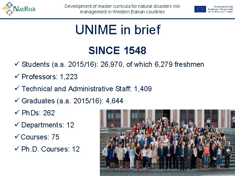Click the 'Co-funded by the Erasmus+' text
This screenshot has height=176, width=235.
tap(220, 9)
